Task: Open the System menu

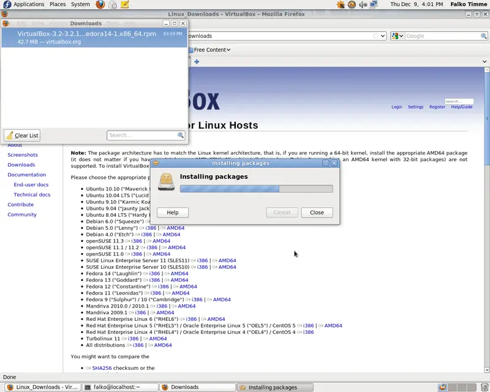Action: (x=80, y=4)
